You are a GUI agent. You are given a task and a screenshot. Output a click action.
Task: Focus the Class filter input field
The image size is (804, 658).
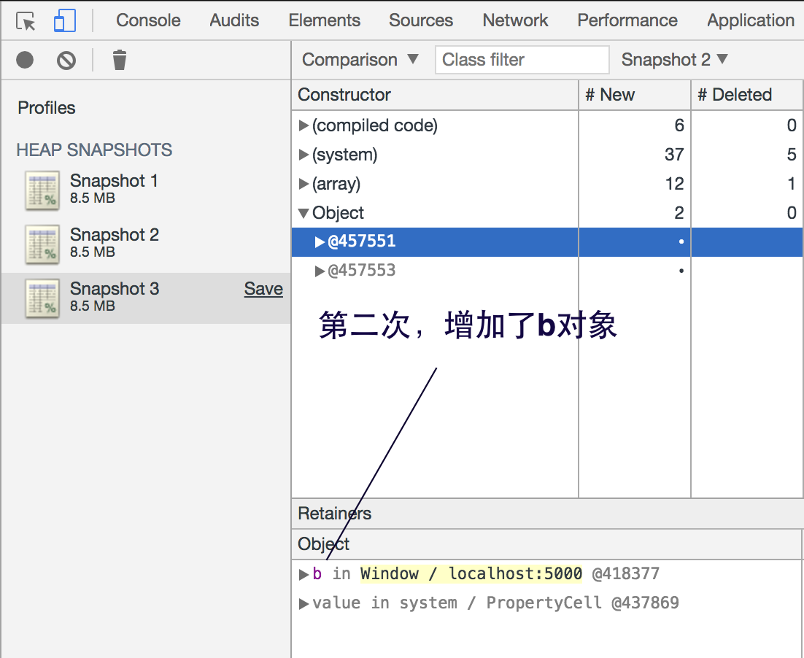pyautogui.click(x=522, y=60)
